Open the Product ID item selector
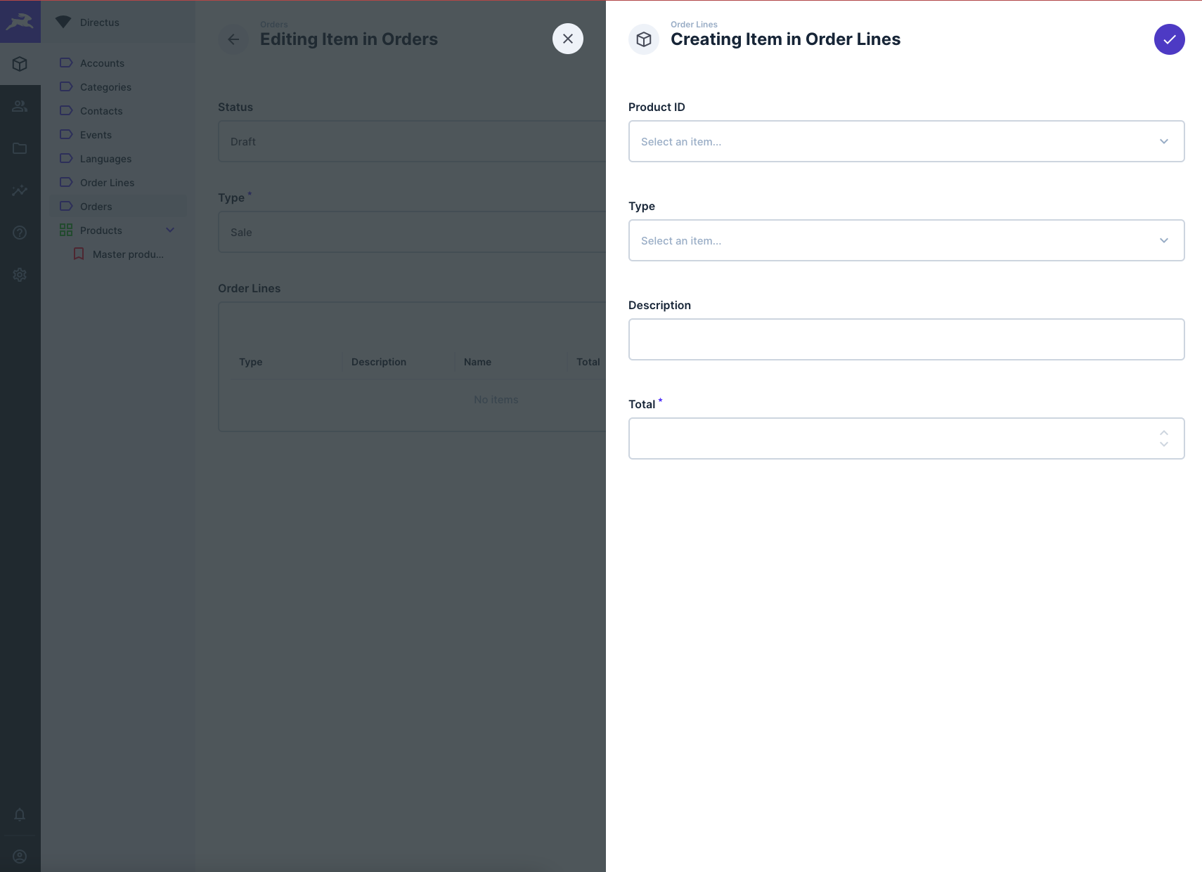1202x872 pixels. (906, 141)
